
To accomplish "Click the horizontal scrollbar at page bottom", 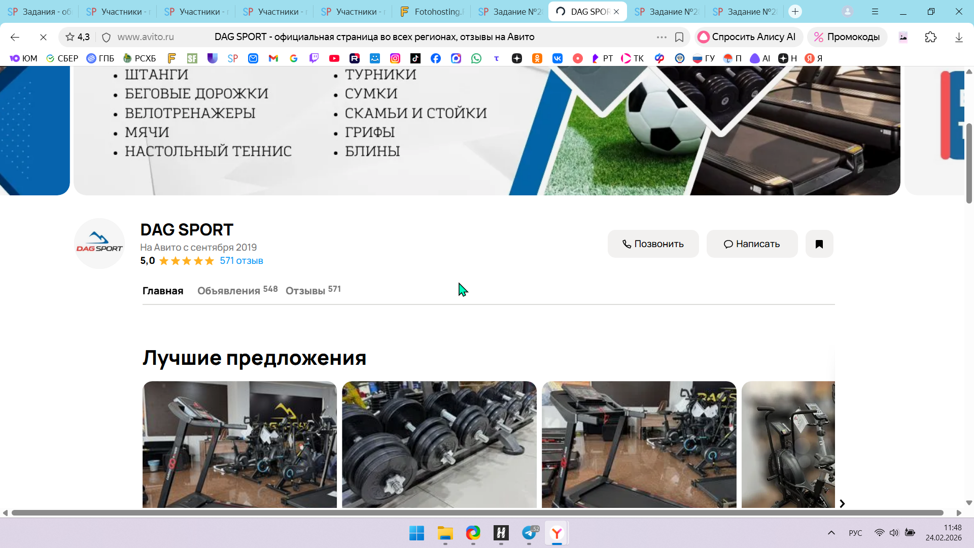I will (x=477, y=513).
